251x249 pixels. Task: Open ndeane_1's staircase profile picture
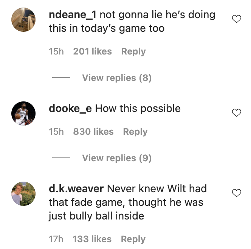(x=23, y=20)
